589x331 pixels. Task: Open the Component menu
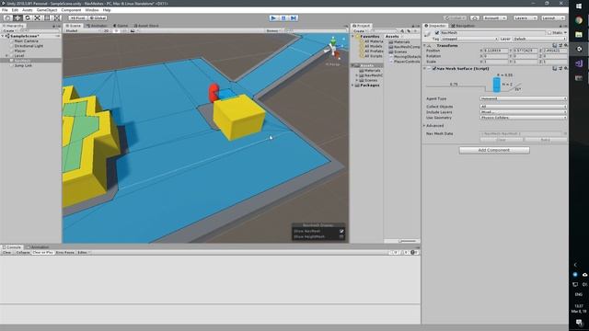(x=71, y=10)
